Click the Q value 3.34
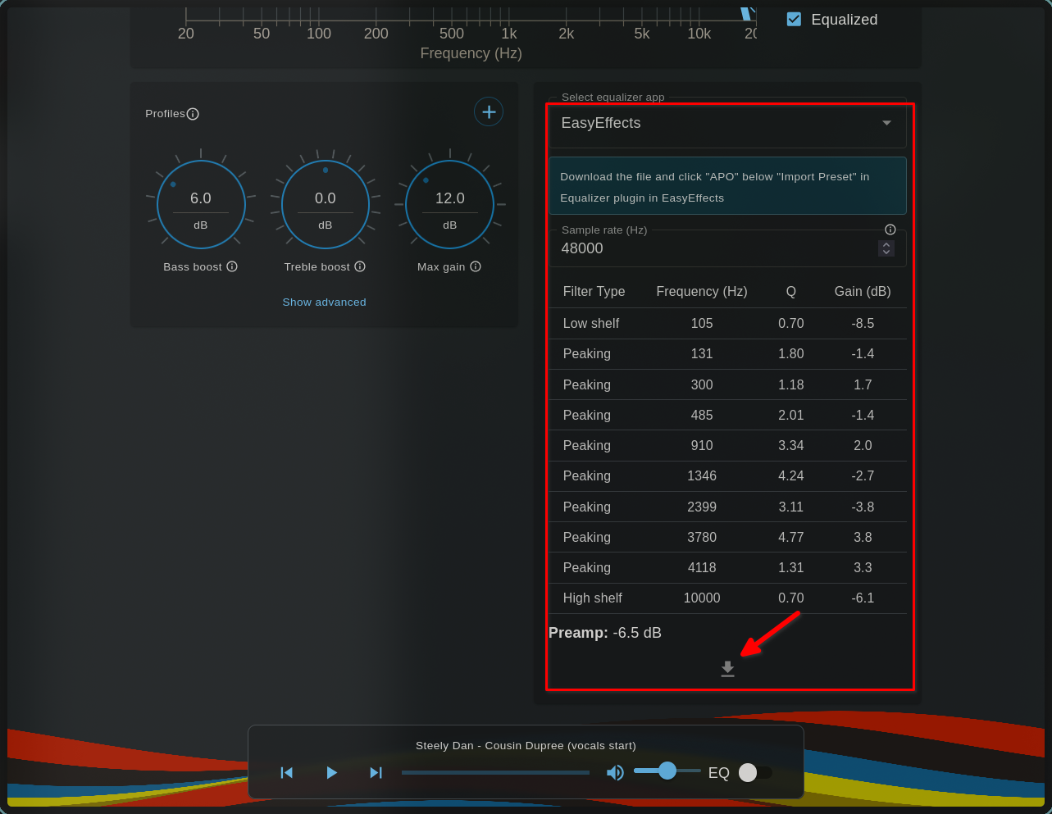 (791, 445)
